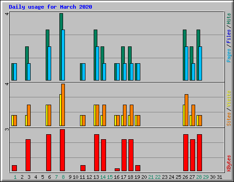Click day 8 on the x-axis
This screenshot has width=234, height=182.
click(x=63, y=177)
